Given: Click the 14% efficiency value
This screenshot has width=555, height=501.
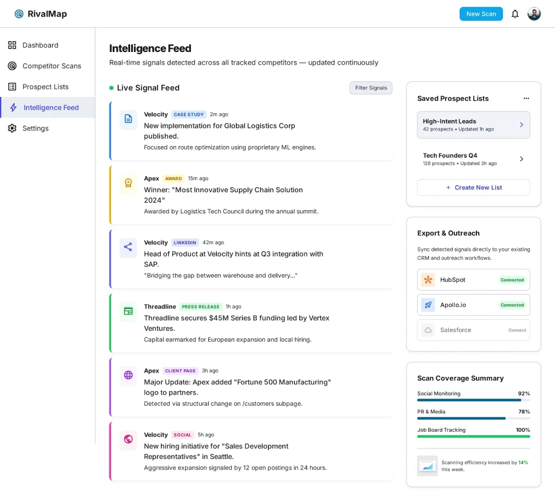Looking at the screenshot, I should 523,463.
